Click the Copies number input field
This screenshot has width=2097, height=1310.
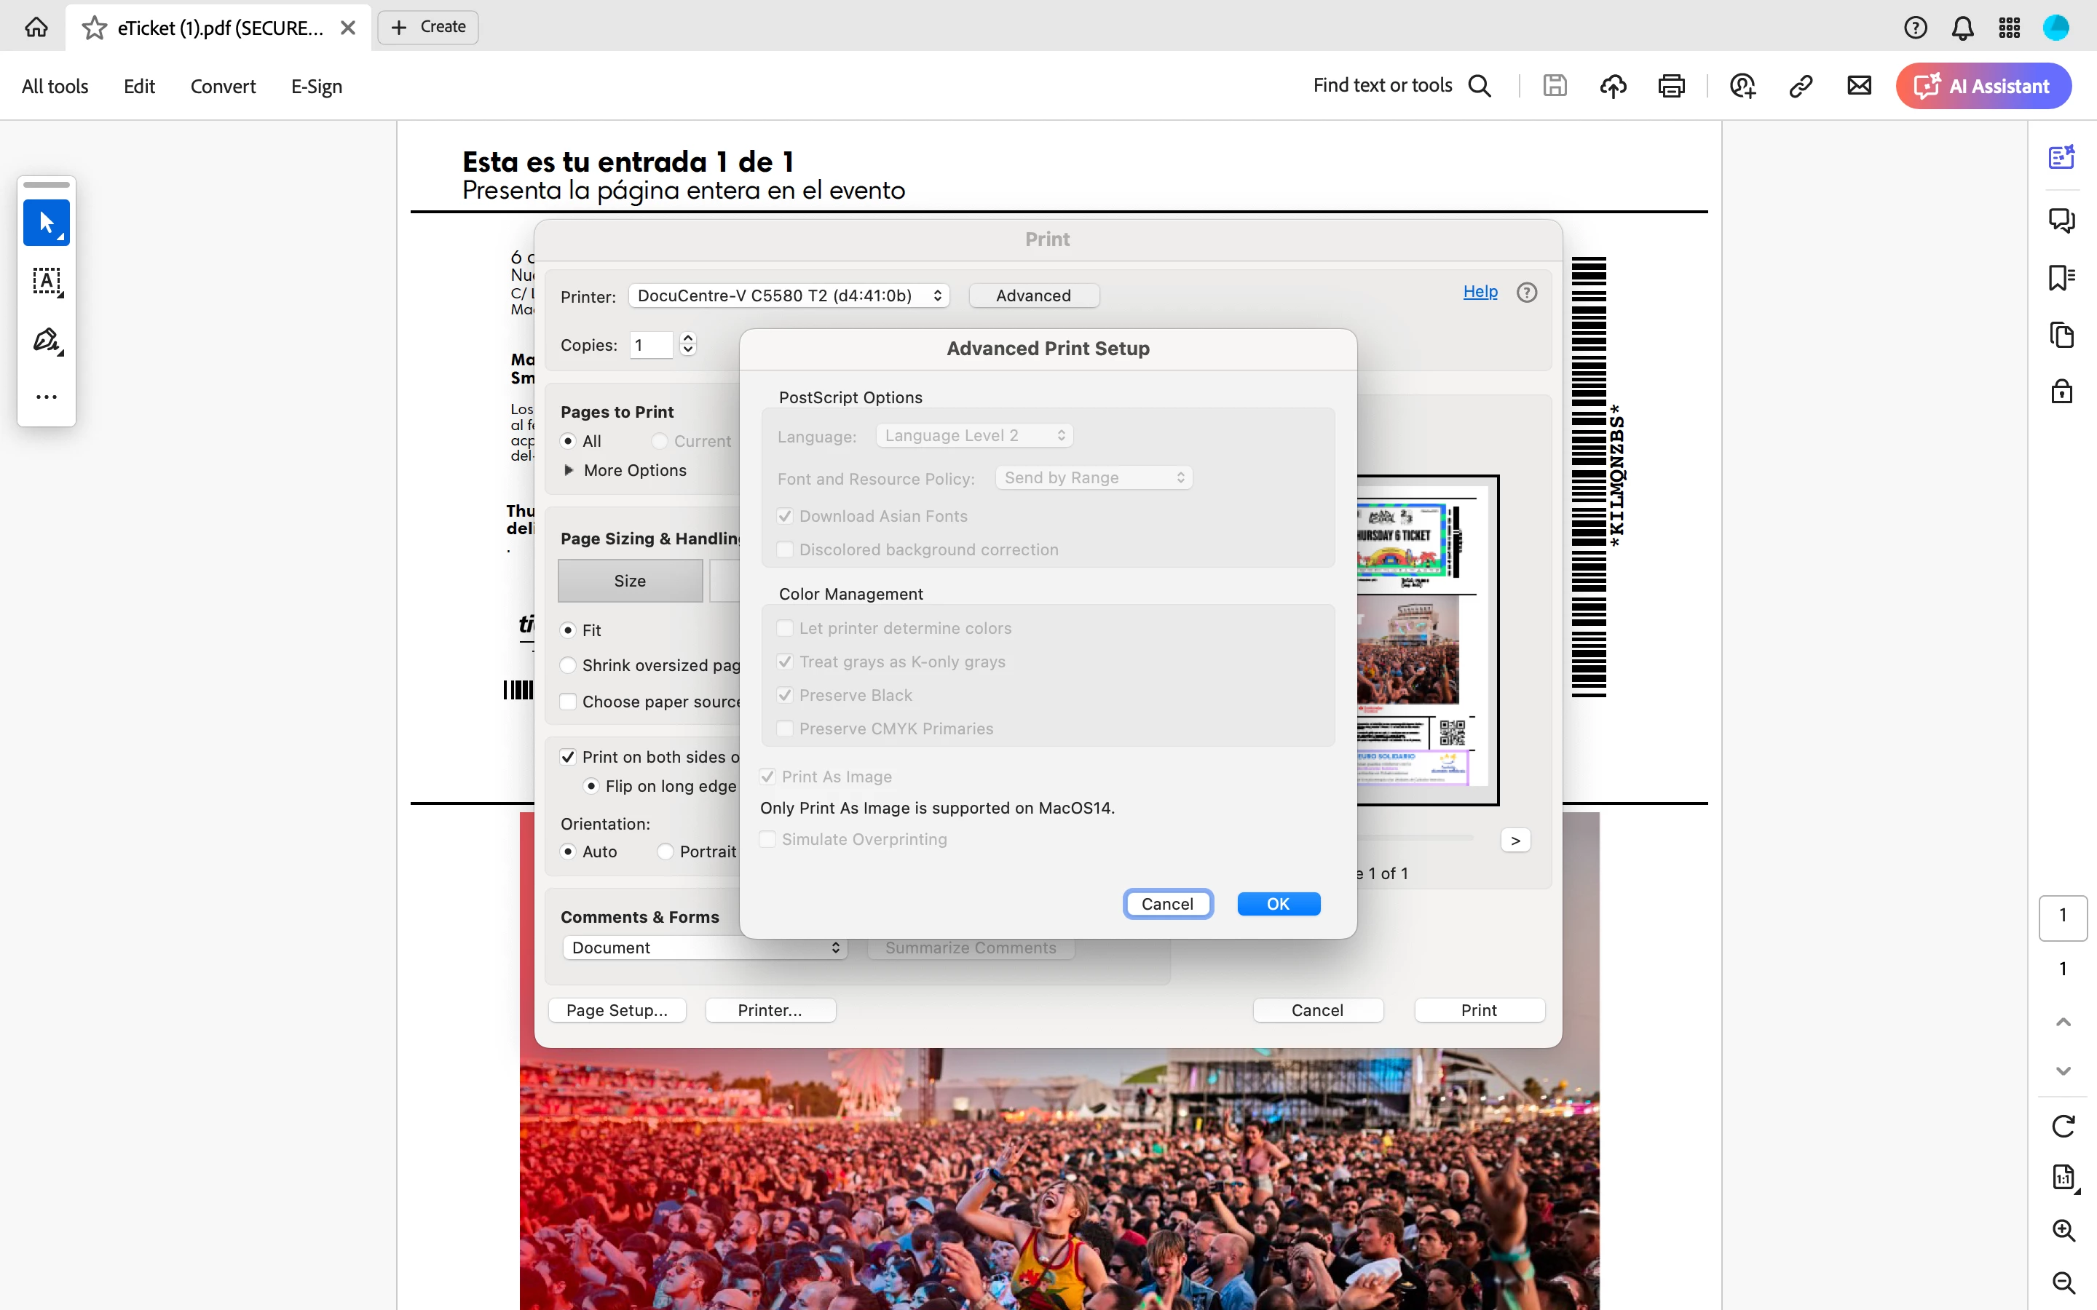point(652,345)
